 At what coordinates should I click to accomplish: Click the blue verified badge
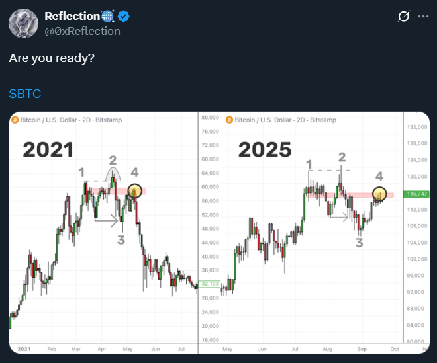(123, 16)
